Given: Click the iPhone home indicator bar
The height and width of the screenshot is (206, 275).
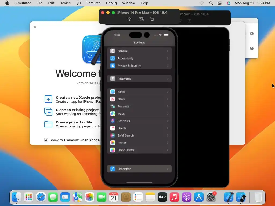Looking at the screenshot, I should pyautogui.click(x=139, y=182).
